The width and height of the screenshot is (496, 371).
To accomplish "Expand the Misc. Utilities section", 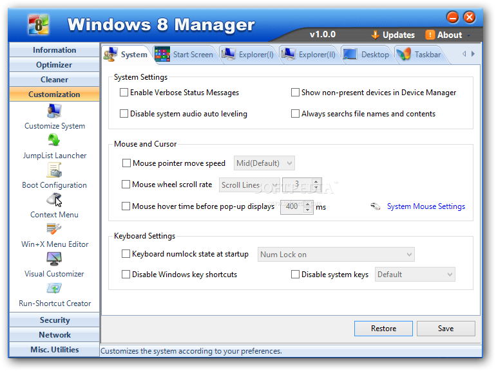I will tap(54, 350).
